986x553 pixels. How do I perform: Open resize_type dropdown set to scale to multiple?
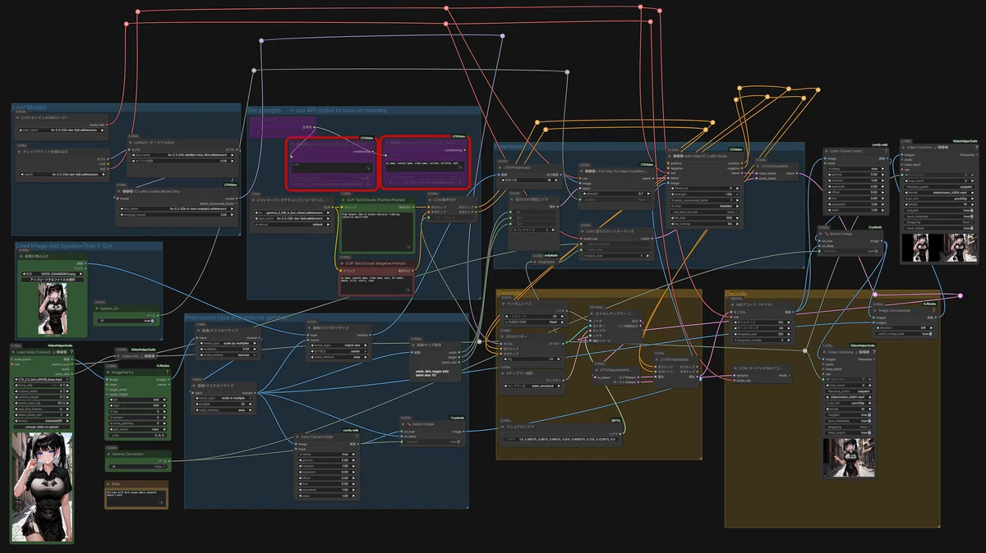tap(223, 397)
